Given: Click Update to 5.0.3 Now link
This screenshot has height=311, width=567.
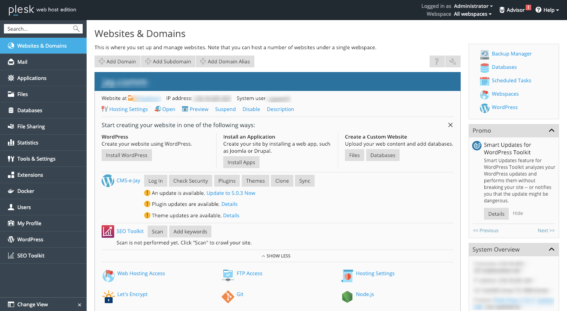Looking at the screenshot, I should 231,193.
